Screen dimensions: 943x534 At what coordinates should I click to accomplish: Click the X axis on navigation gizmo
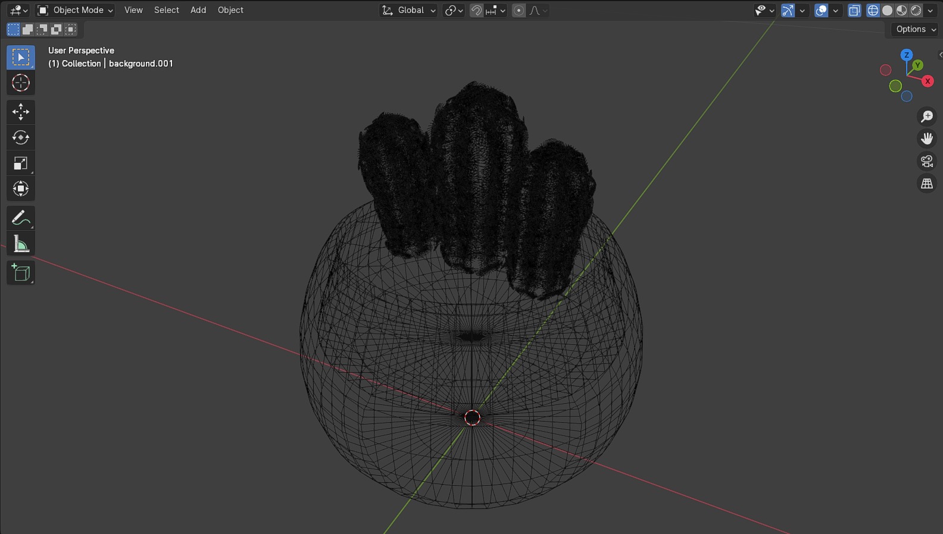tap(928, 81)
